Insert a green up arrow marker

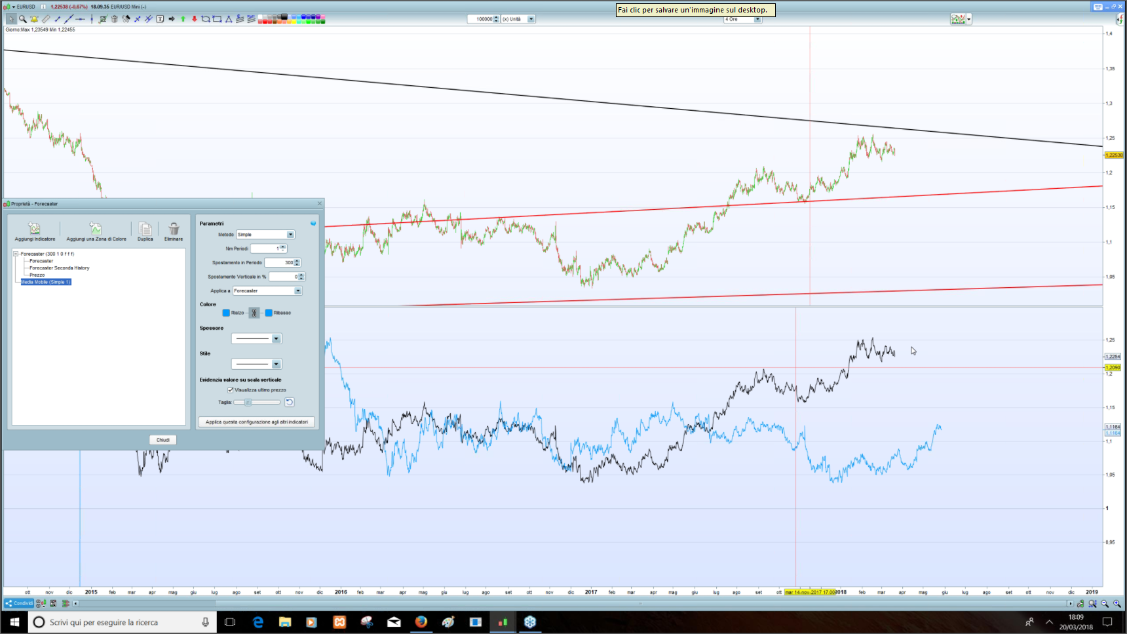pyautogui.click(x=183, y=19)
